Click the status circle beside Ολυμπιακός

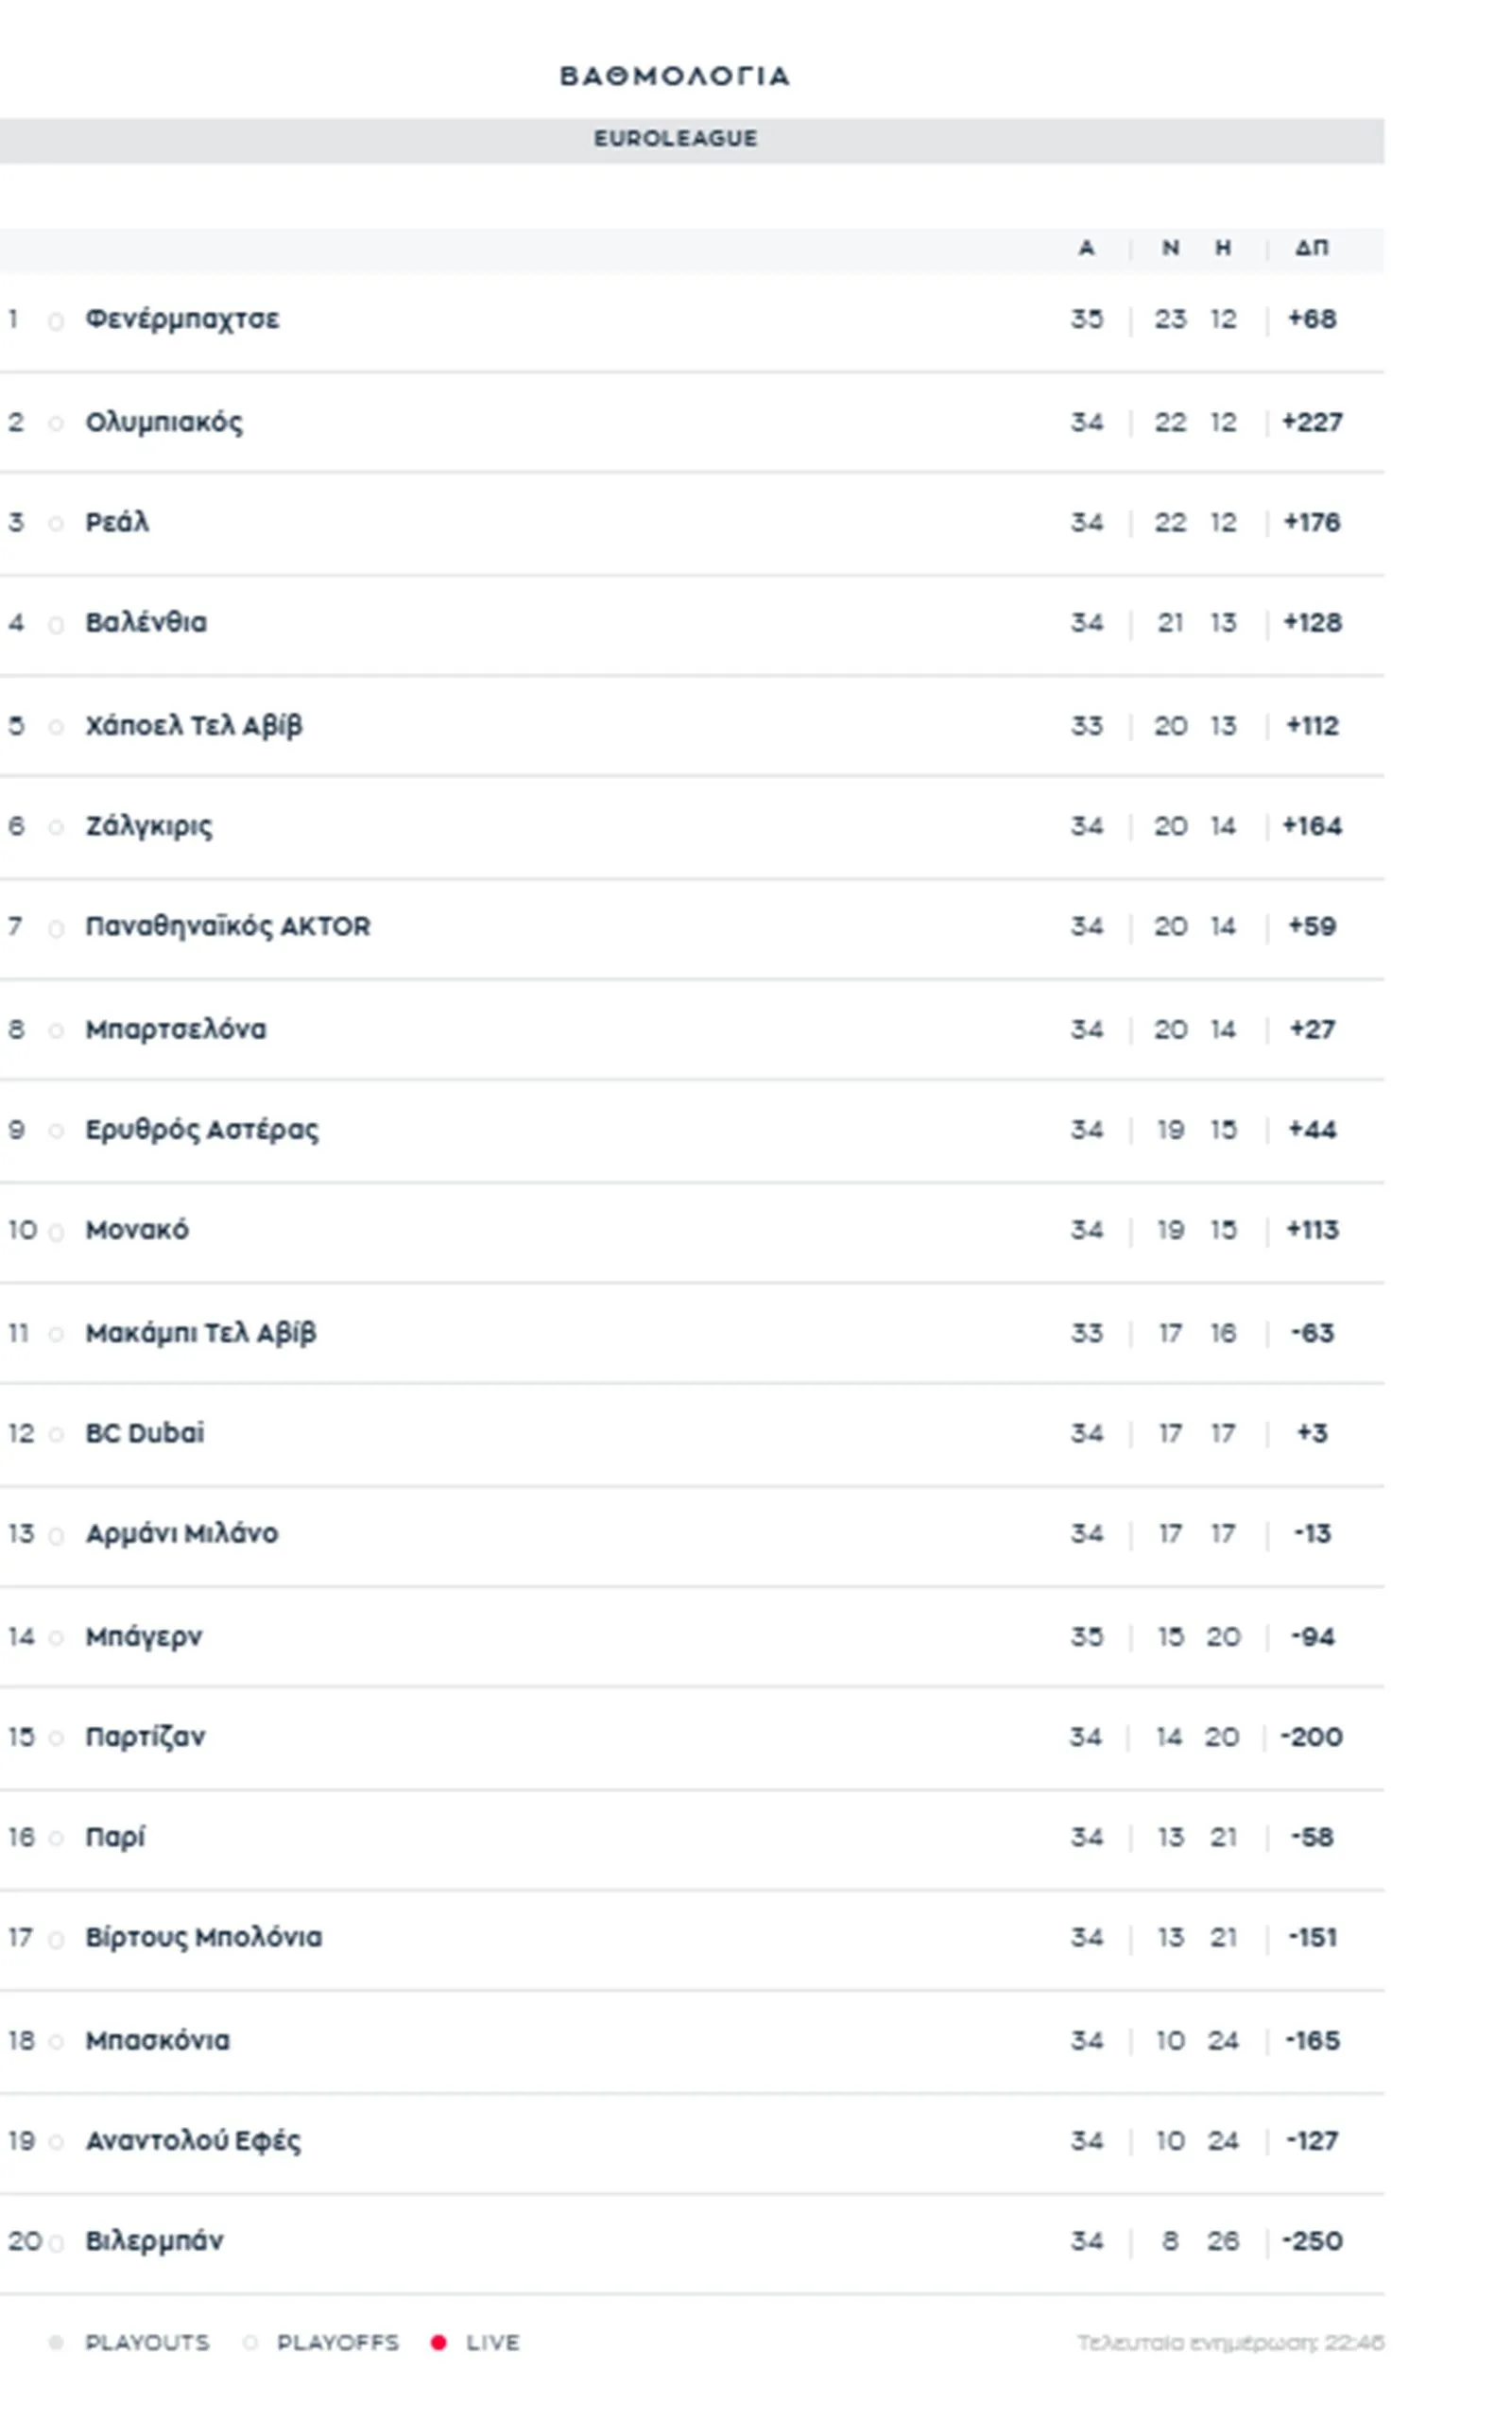click(56, 424)
